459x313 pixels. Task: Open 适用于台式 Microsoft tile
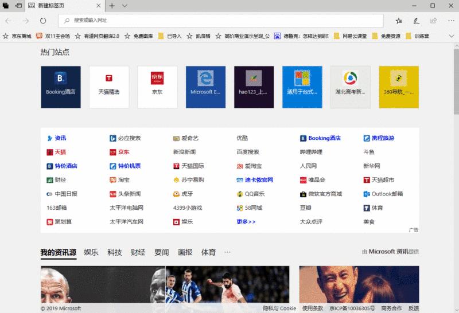(302, 87)
